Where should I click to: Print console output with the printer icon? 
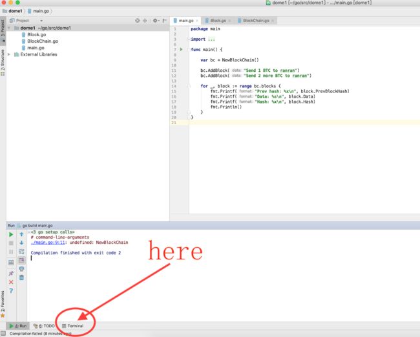click(21, 269)
